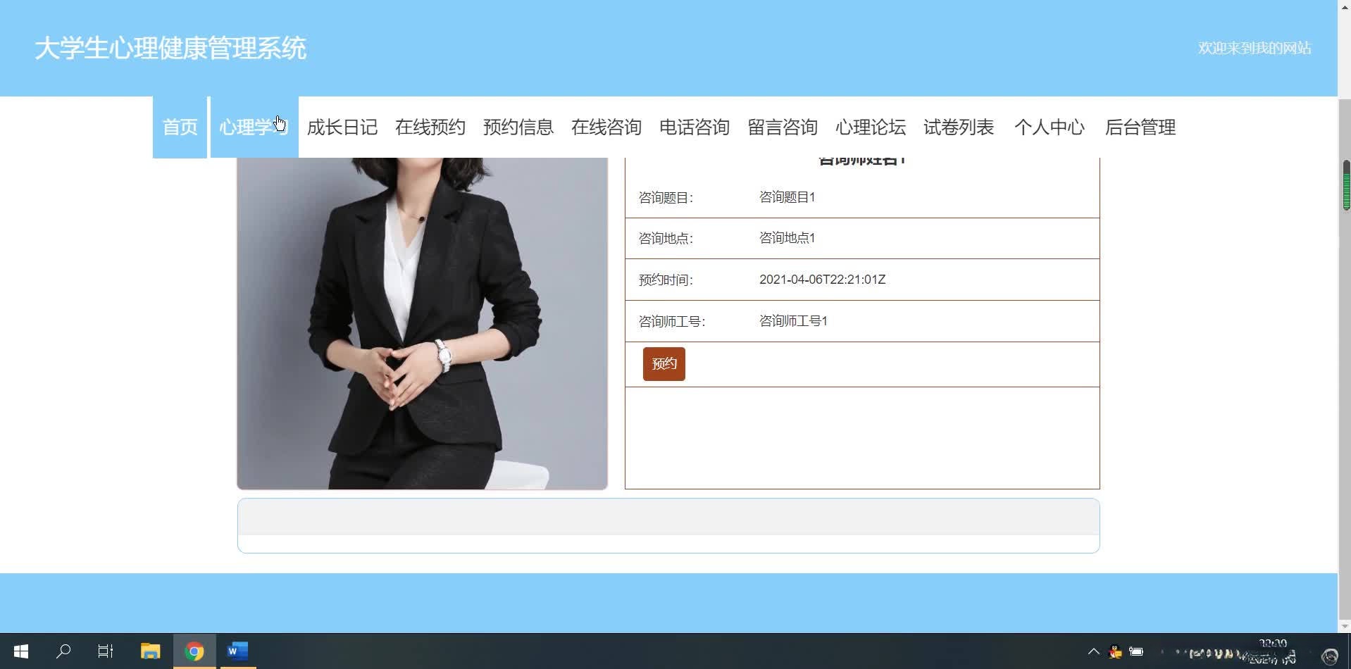
Task: Open the 首页 menu item
Action: click(180, 127)
